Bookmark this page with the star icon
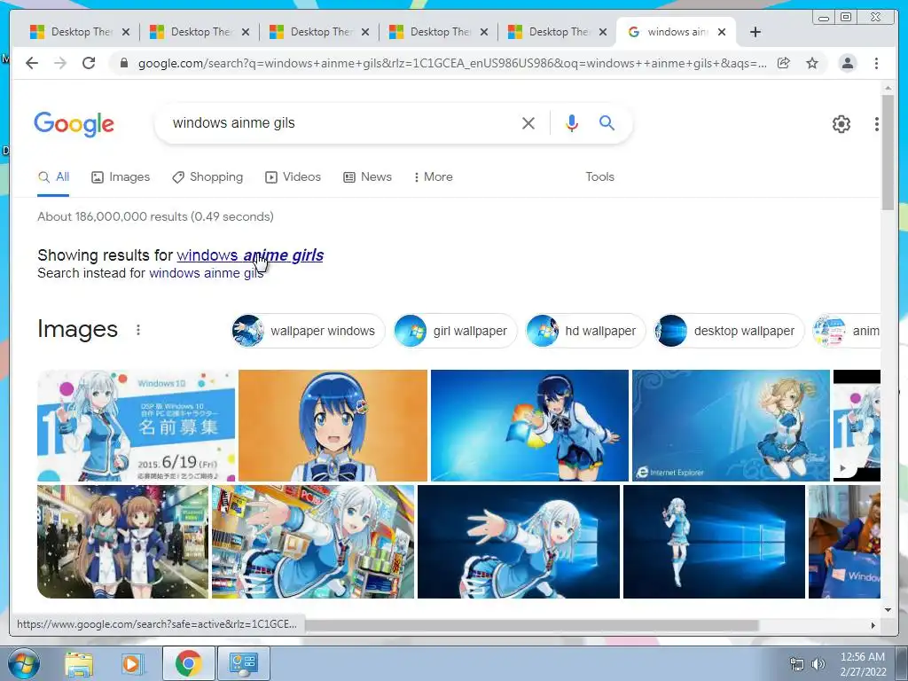The height and width of the screenshot is (681, 908). point(812,63)
